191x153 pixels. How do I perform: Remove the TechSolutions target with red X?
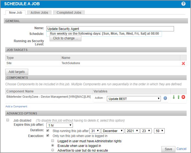click(183, 63)
